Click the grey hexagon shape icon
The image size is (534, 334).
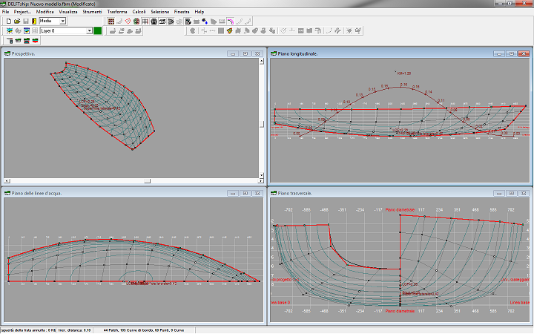click(193, 30)
